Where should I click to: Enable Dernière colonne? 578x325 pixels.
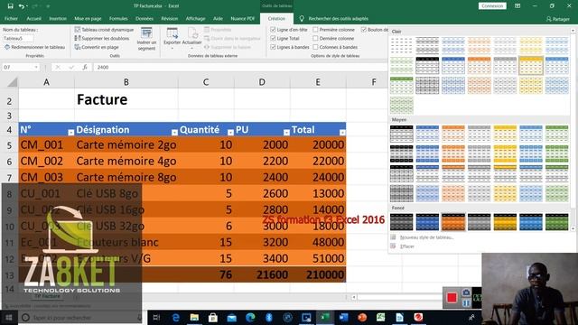(x=315, y=38)
